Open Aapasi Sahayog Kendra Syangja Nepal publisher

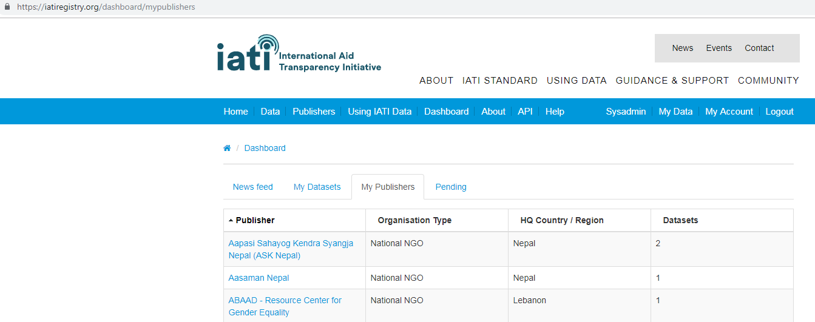(x=291, y=249)
